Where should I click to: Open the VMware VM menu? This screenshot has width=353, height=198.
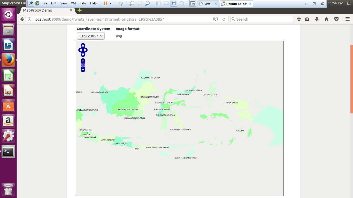[x=73, y=3]
